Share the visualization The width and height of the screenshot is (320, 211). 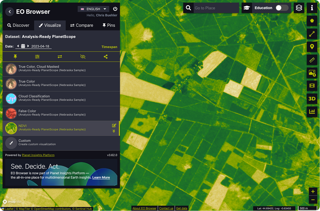click(x=106, y=56)
